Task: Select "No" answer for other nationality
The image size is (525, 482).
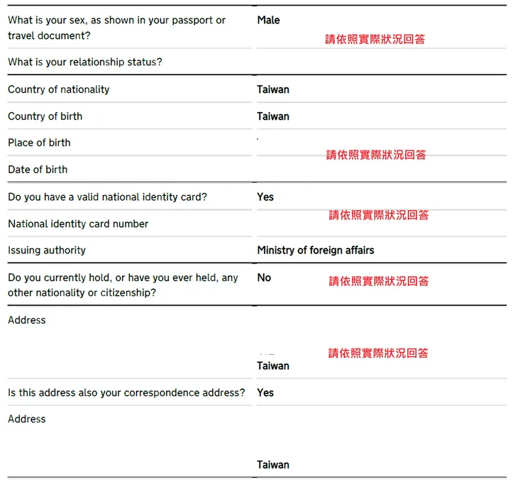Action: [x=264, y=278]
